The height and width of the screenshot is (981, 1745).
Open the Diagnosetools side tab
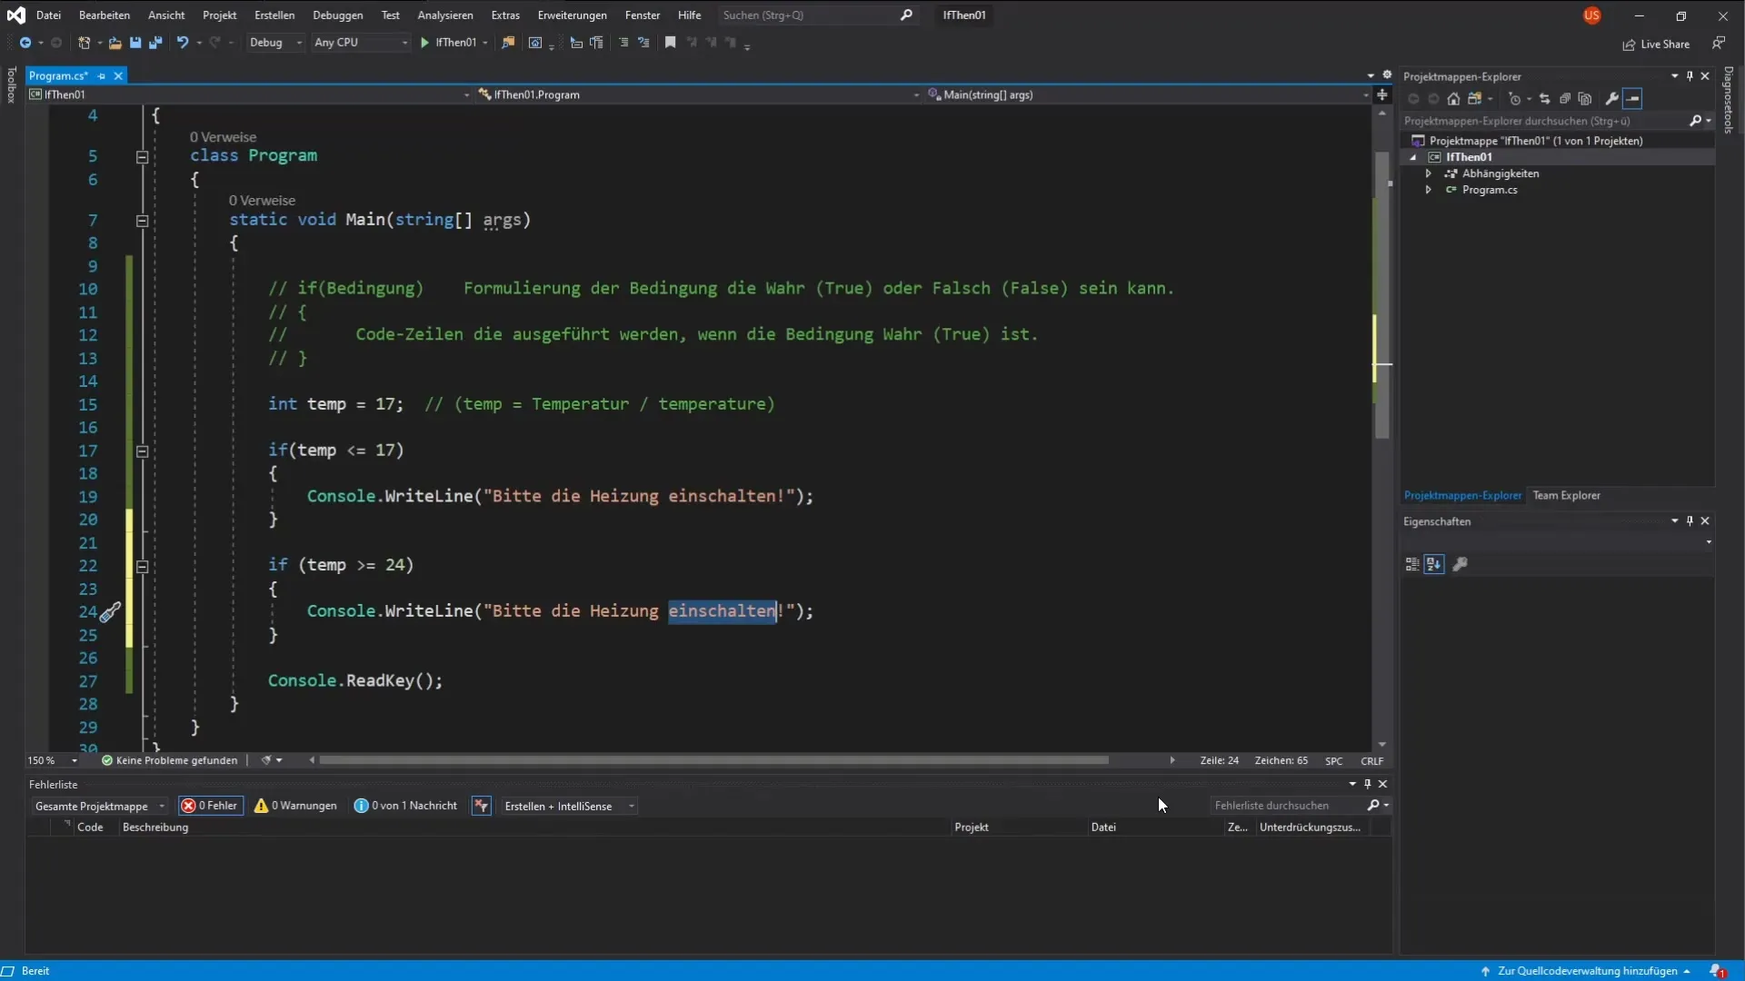pyautogui.click(x=1730, y=100)
